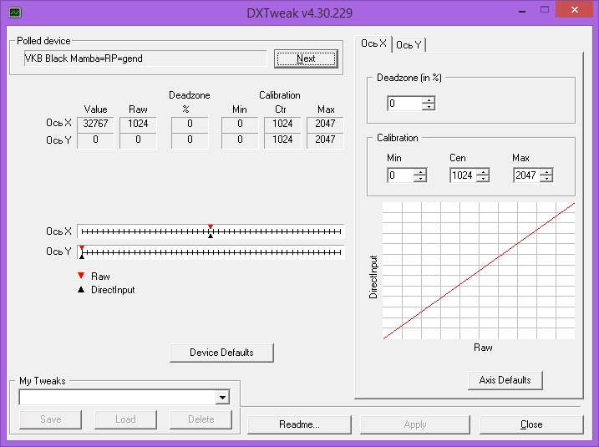Image resolution: width=599 pixels, height=447 pixels.
Task: Click the Load tweak button
Action: [x=125, y=419]
